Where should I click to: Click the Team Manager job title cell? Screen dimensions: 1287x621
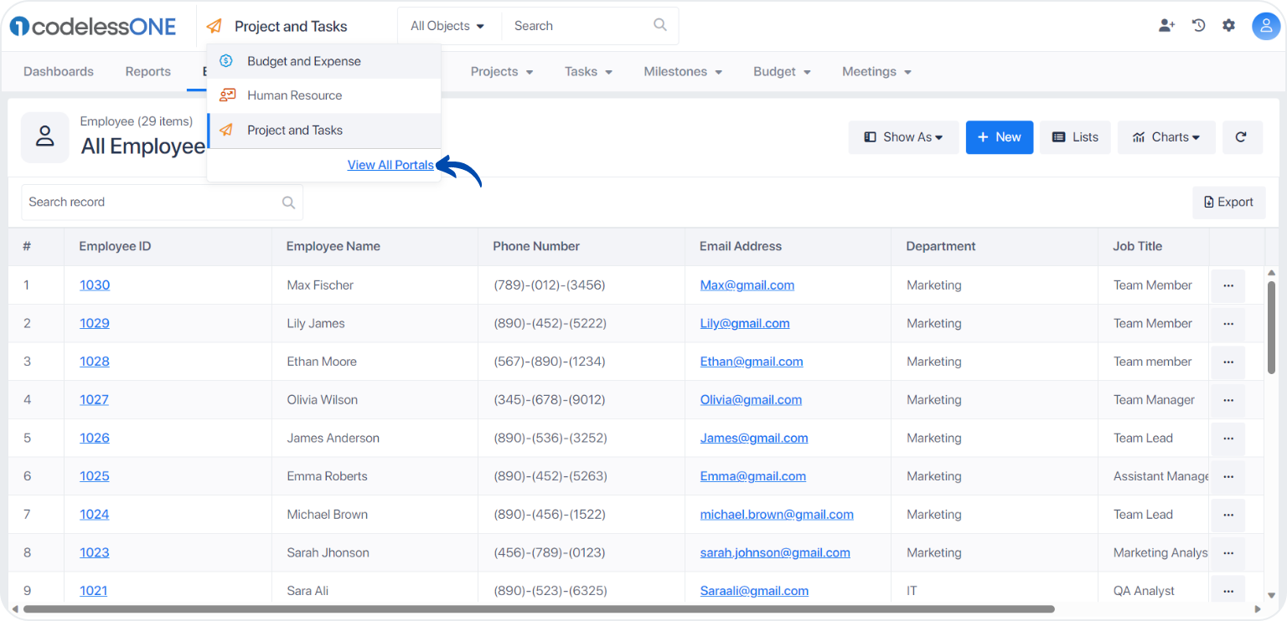click(x=1154, y=400)
